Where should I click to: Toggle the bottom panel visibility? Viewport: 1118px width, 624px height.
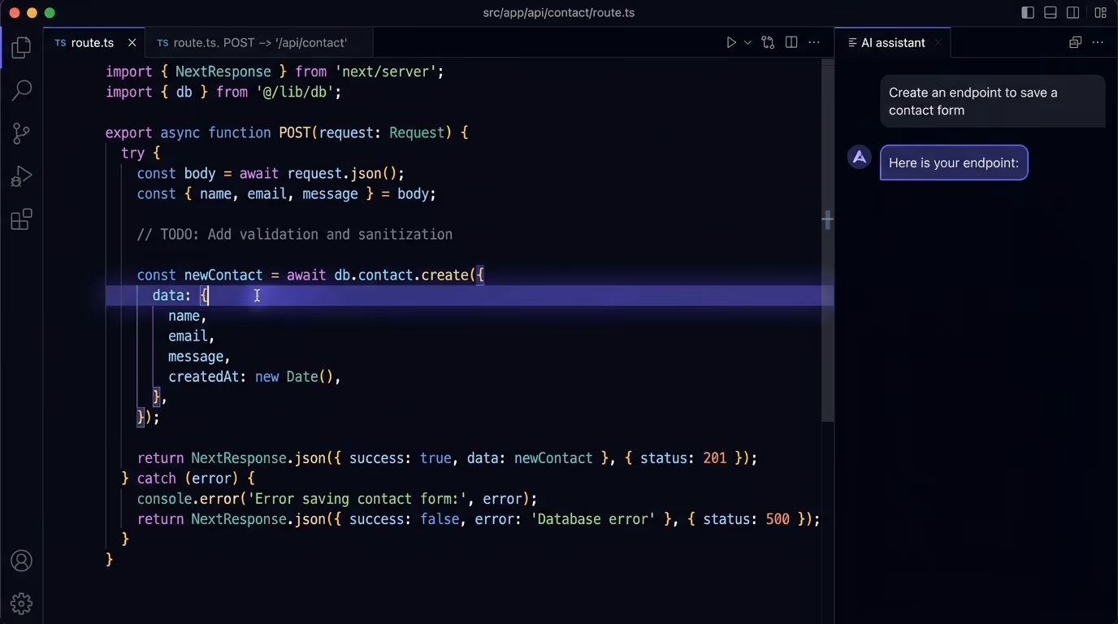[1051, 12]
